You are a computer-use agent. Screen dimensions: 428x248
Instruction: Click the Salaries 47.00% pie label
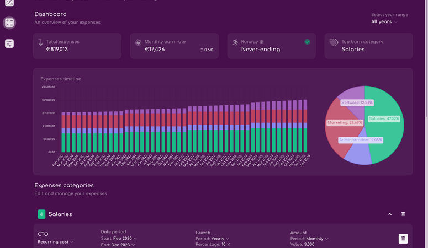384,119
